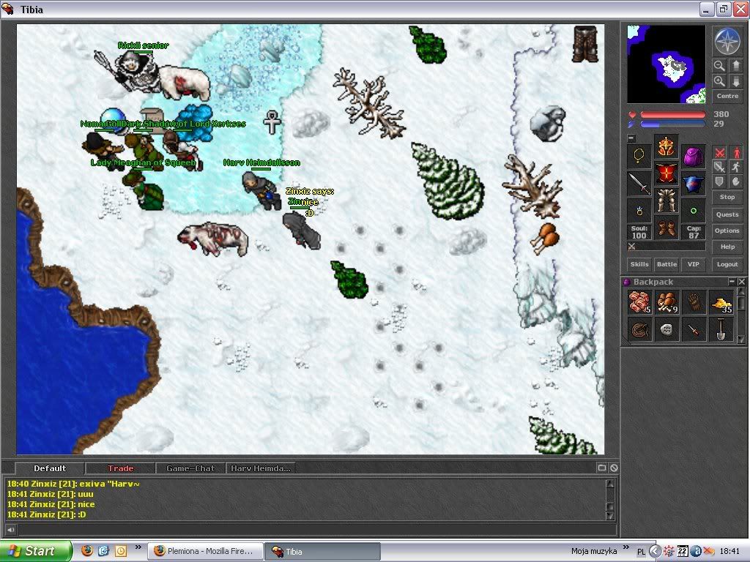Switch to the Game-Chat tab
This screenshot has height=562, width=750.
190,468
